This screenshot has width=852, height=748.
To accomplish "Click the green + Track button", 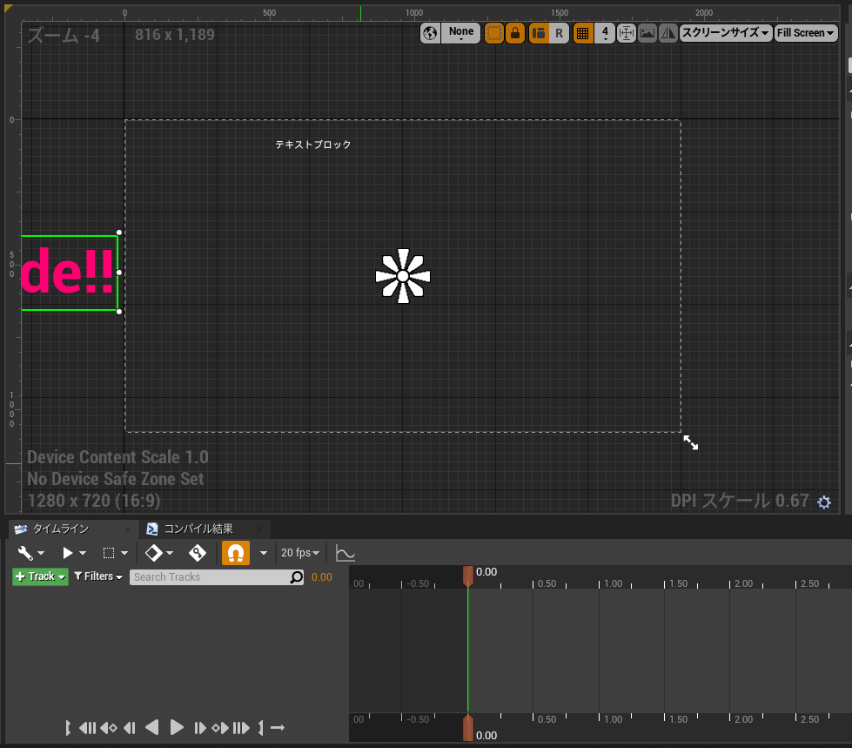I will click(x=40, y=576).
